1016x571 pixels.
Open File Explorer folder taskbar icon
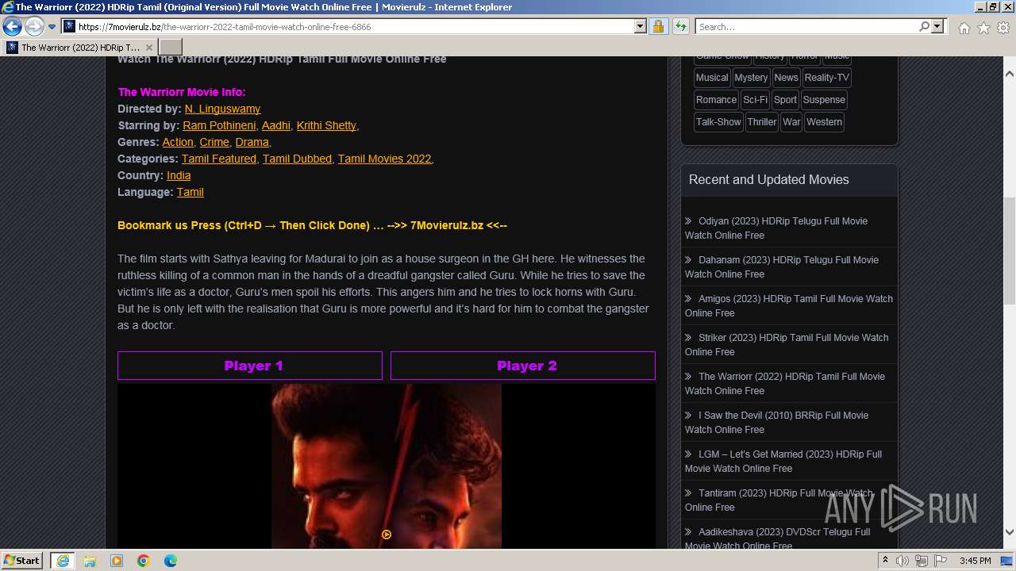90,561
